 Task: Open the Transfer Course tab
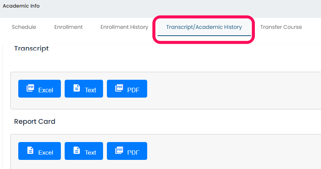click(281, 27)
